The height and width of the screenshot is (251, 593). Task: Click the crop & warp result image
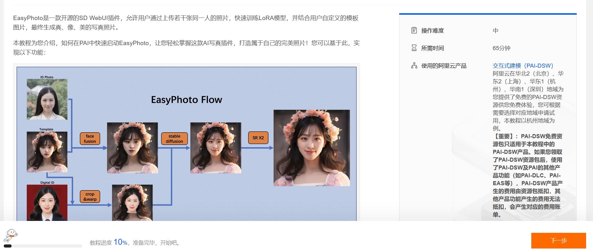132,203
